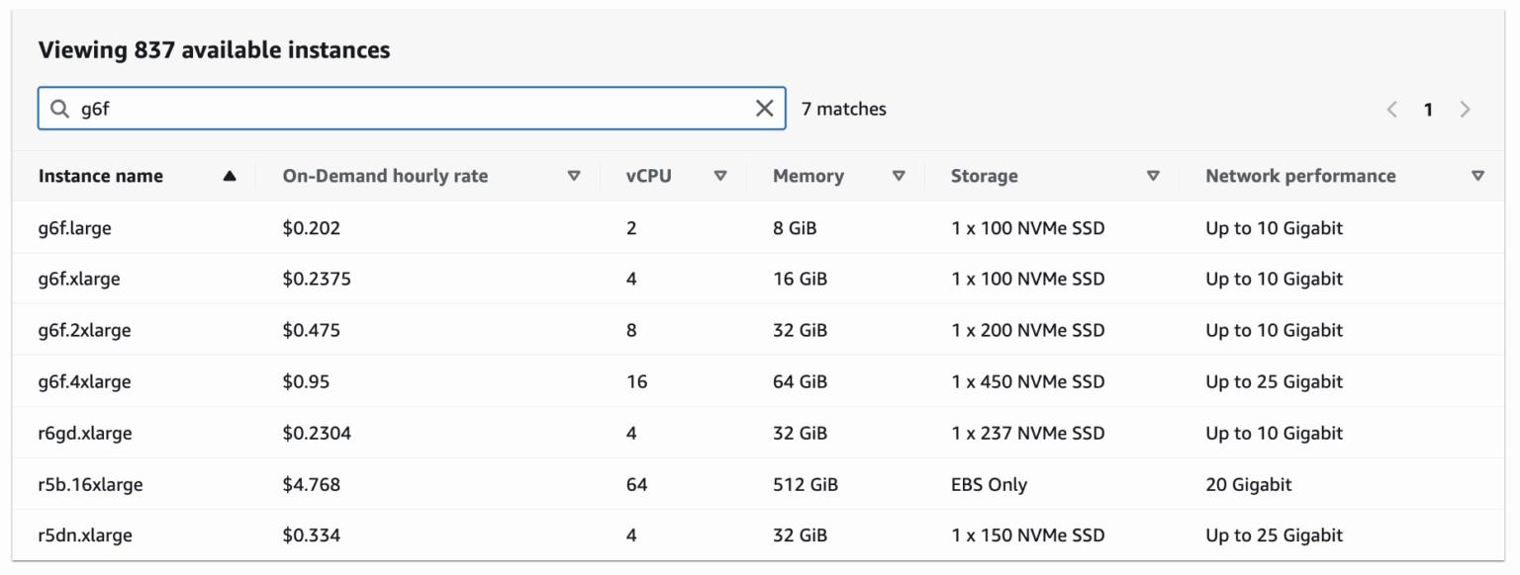Clear the g6f search with the X icon
Image resolution: width=1520 pixels, height=575 pixels.
[x=764, y=109]
